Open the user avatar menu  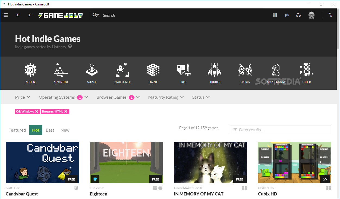(x=311, y=15)
